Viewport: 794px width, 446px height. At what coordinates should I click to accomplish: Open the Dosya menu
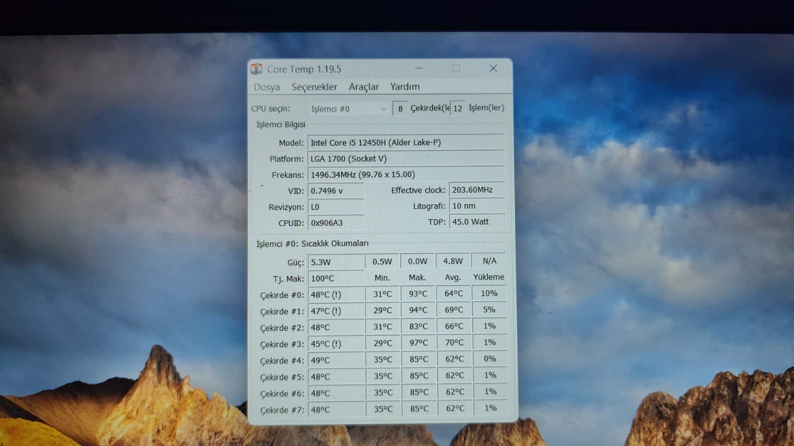267,87
